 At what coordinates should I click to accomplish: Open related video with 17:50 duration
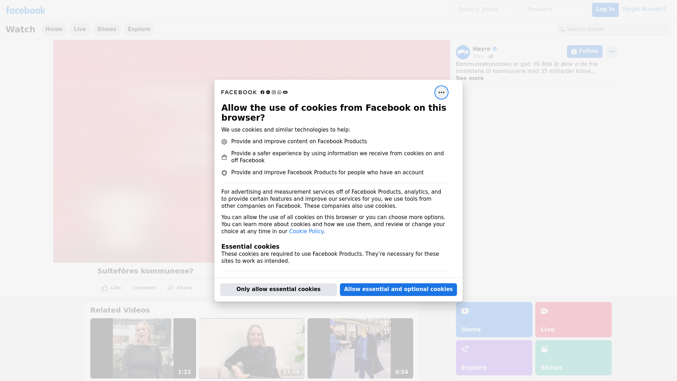[x=252, y=349]
